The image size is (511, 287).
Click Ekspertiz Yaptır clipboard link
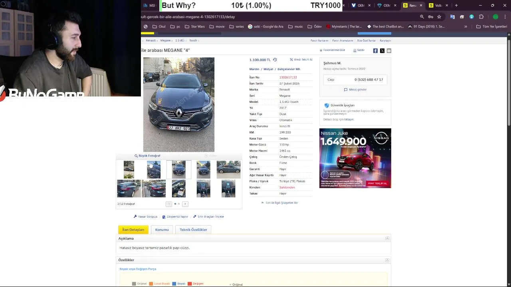pyautogui.click(x=175, y=216)
